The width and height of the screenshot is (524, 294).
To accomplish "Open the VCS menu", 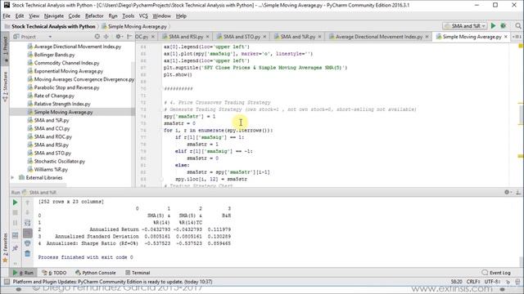I will [x=143, y=16].
